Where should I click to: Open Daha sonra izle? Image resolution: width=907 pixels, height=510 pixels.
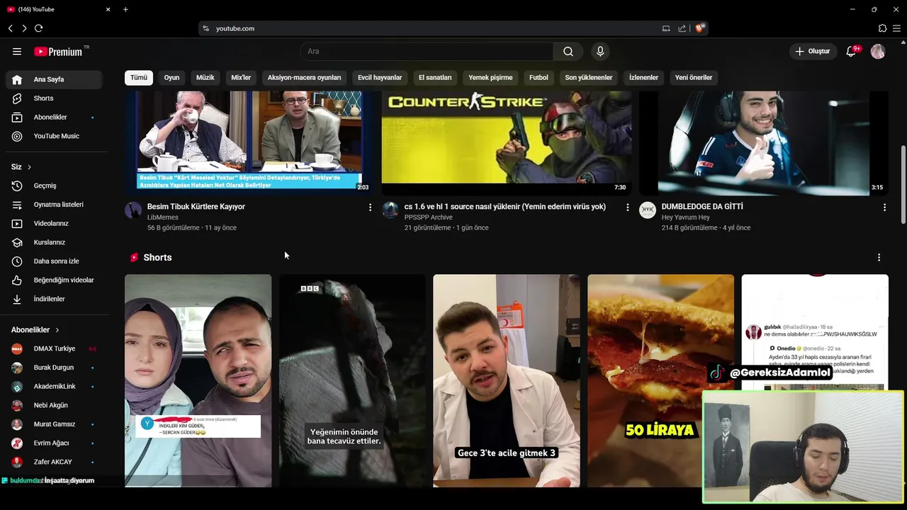point(55,261)
